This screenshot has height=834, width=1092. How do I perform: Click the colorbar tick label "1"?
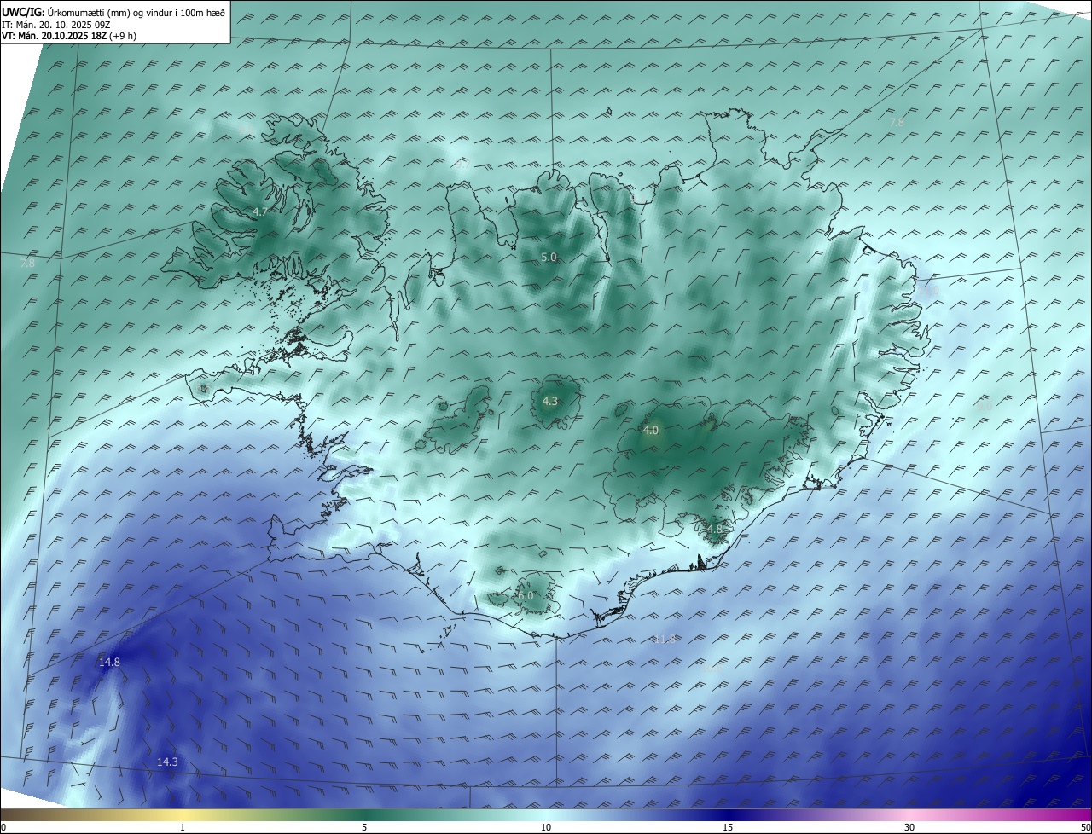[183, 827]
